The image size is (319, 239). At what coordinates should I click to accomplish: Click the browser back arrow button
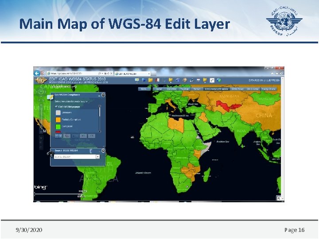(x=37, y=73)
